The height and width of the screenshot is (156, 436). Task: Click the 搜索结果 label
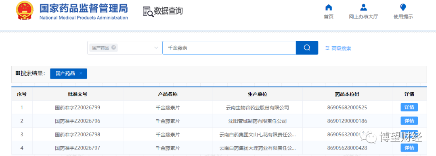tap(33, 73)
